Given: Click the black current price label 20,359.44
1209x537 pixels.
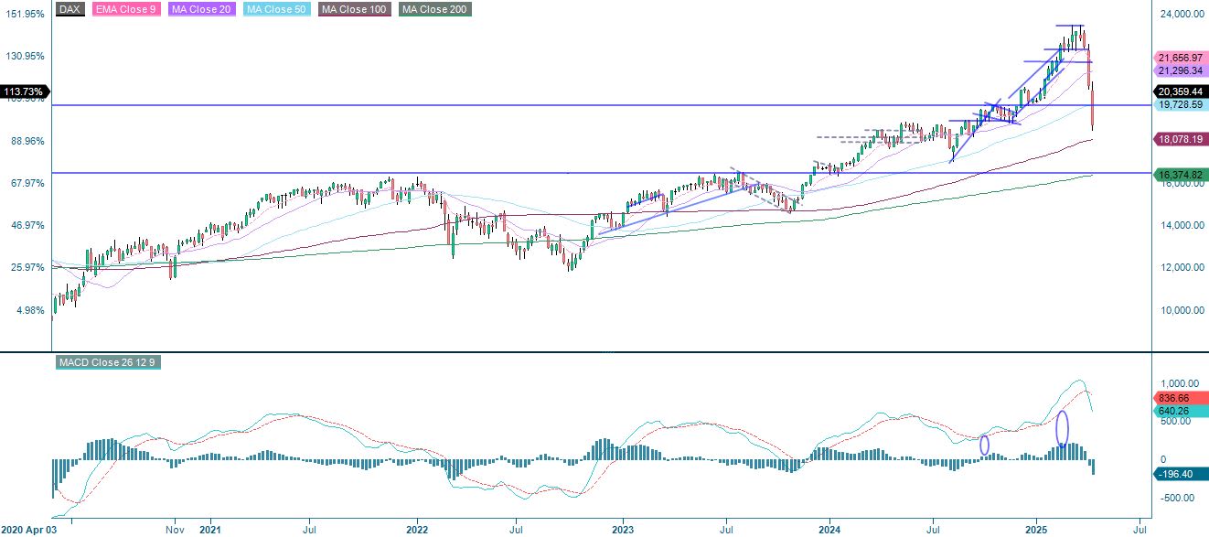Looking at the screenshot, I should [1178, 91].
